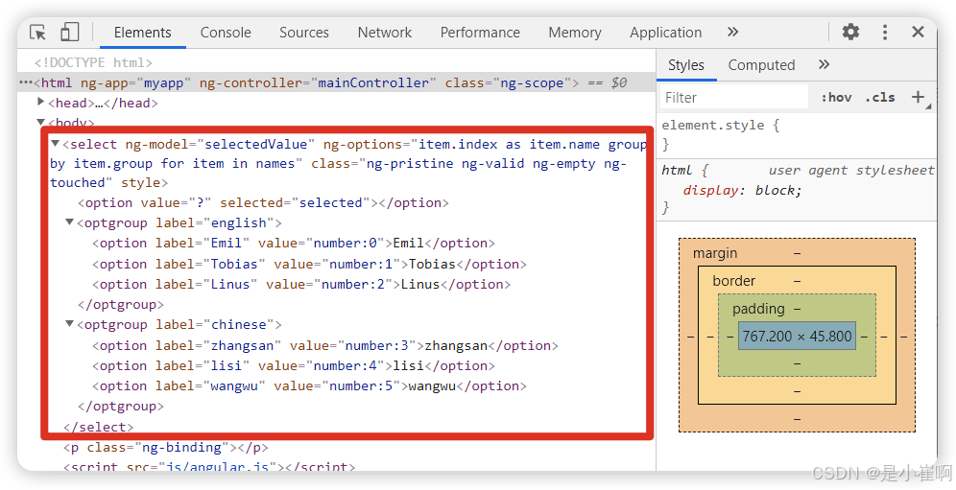The width and height of the screenshot is (956, 490).
Task: Collapse the optgroup chinese node
Action: tap(69, 323)
